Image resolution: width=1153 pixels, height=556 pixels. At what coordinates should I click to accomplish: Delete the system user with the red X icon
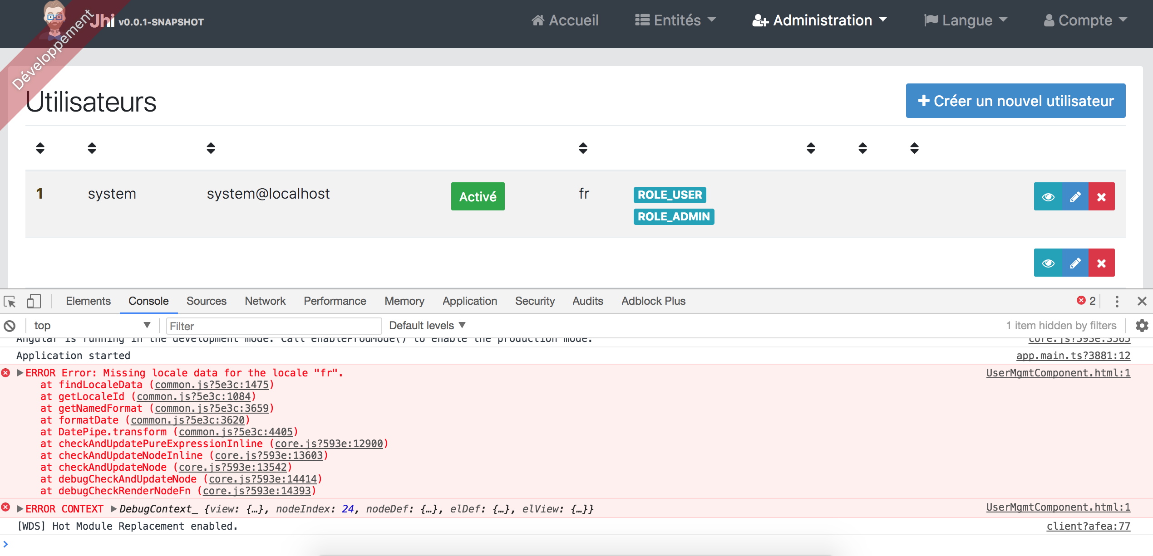[1101, 196]
